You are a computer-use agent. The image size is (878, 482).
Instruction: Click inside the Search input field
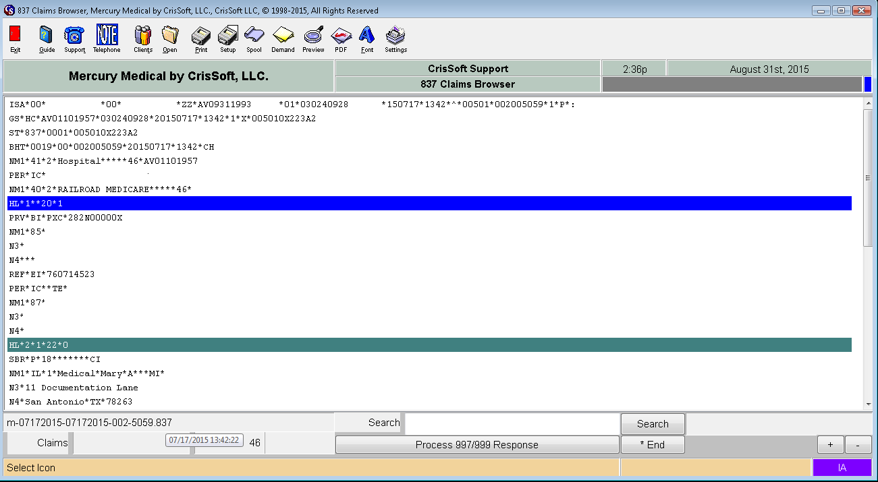tap(511, 423)
